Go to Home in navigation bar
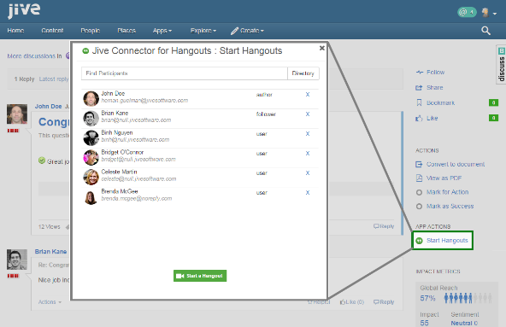 click(15, 31)
